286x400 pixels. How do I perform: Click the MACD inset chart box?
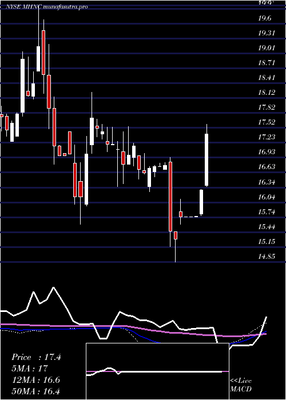pos(157,371)
